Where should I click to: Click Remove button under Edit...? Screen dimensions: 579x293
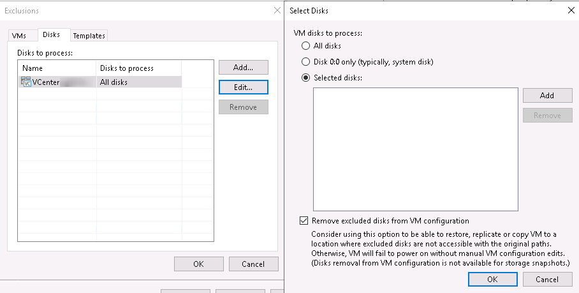click(243, 107)
